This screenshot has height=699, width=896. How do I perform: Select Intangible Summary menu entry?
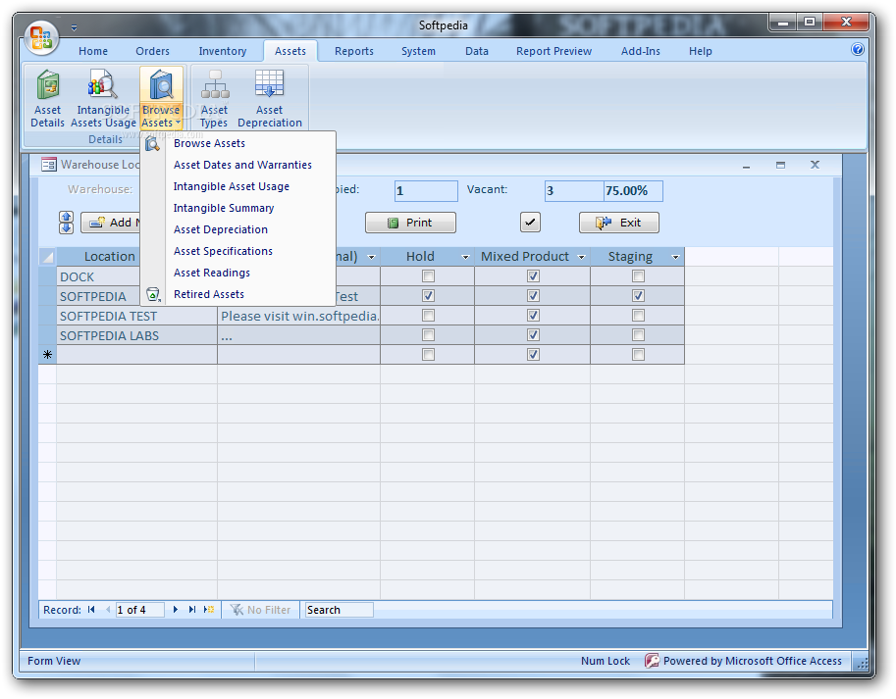(237, 208)
